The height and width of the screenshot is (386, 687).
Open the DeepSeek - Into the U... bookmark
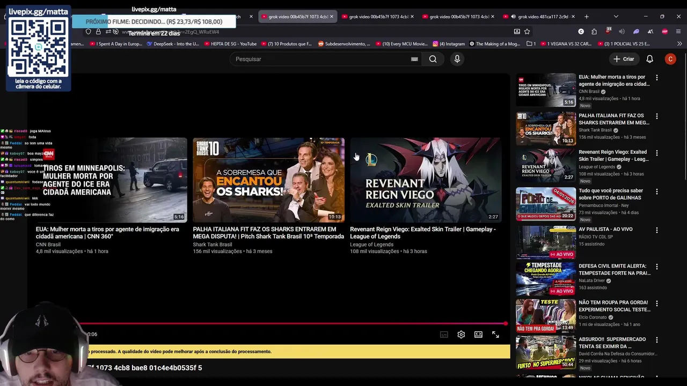click(172, 44)
